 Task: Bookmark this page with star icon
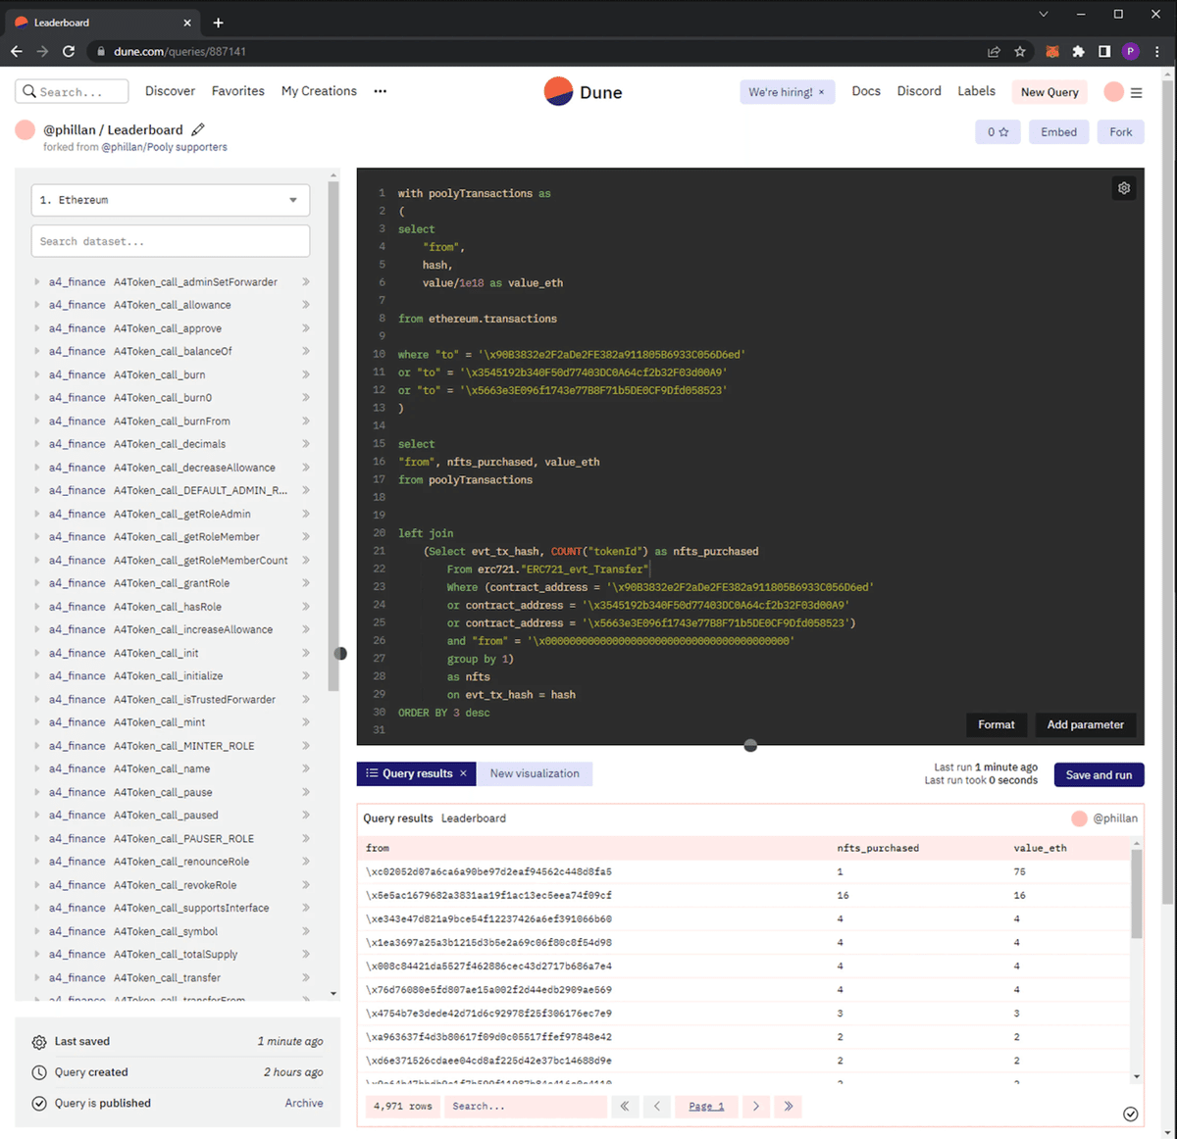[x=1020, y=51]
